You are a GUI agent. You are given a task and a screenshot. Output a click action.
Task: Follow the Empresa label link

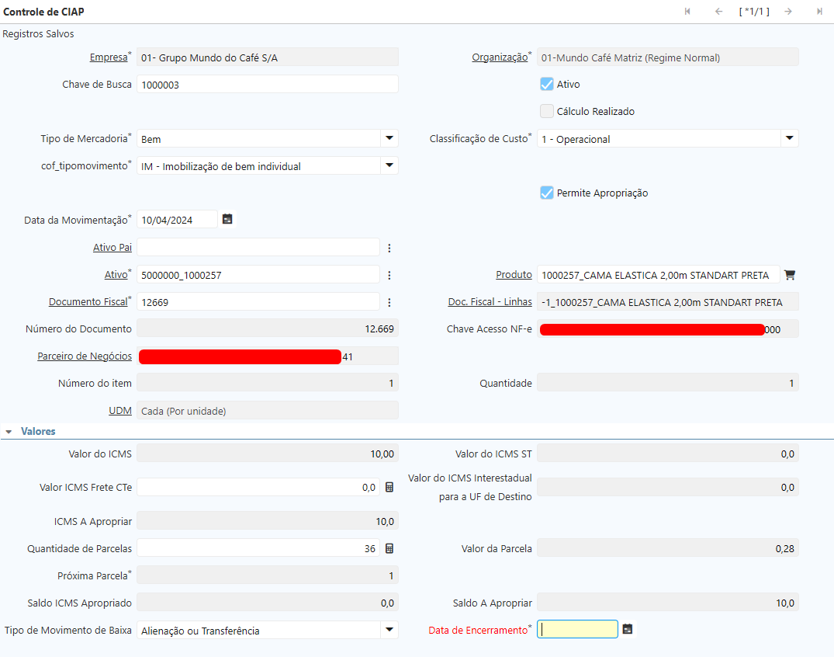click(108, 57)
